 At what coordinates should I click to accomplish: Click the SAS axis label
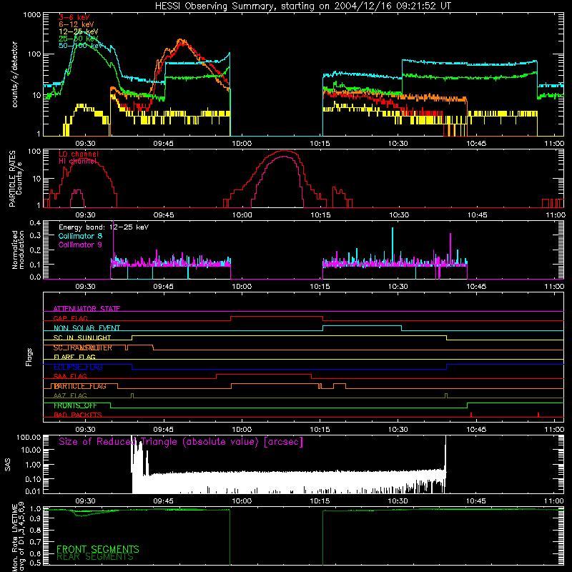click(x=8, y=465)
